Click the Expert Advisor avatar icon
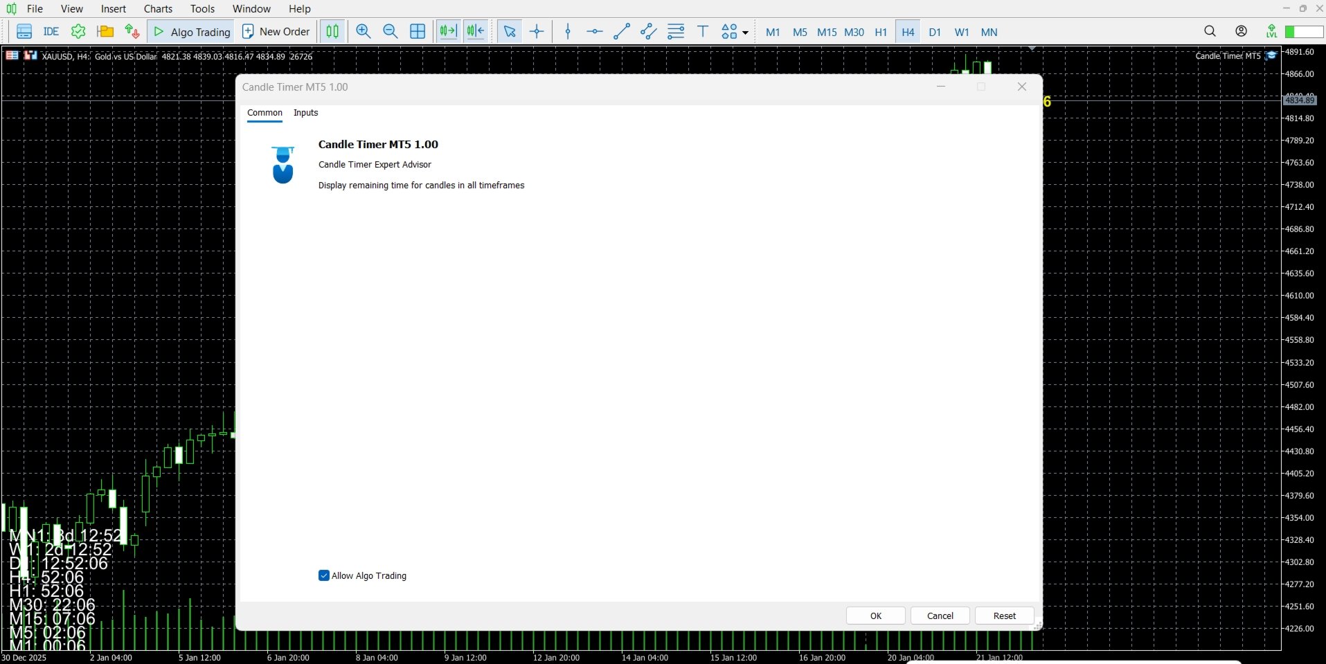The image size is (1326, 664). (x=283, y=165)
